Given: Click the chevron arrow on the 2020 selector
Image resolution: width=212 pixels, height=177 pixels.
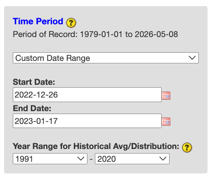Looking at the screenshot, I should [x=163, y=159].
